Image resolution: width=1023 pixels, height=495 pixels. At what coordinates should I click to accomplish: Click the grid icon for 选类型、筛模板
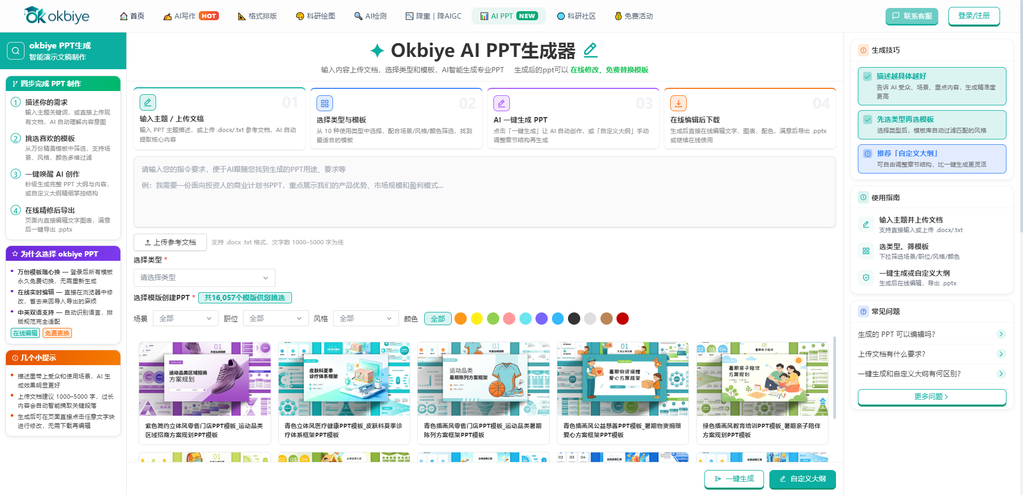tap(866, 251)
